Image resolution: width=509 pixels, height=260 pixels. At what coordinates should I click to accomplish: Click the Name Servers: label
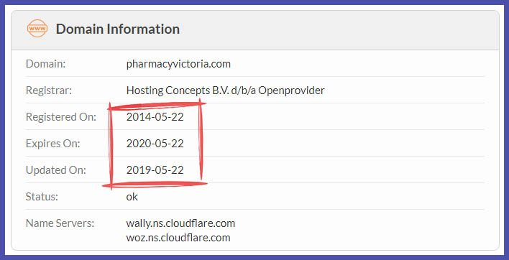point(60,223)
